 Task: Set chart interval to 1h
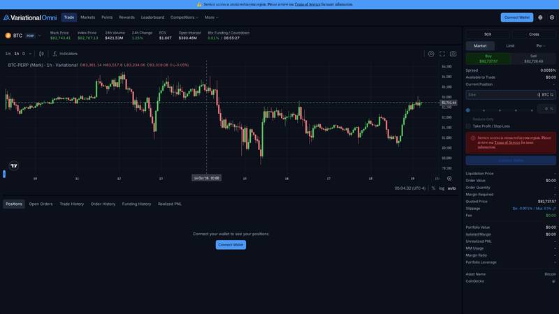16,54
